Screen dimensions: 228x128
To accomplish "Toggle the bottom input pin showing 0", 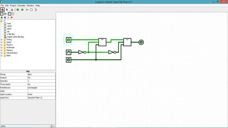I will click(x=68, y=60).
